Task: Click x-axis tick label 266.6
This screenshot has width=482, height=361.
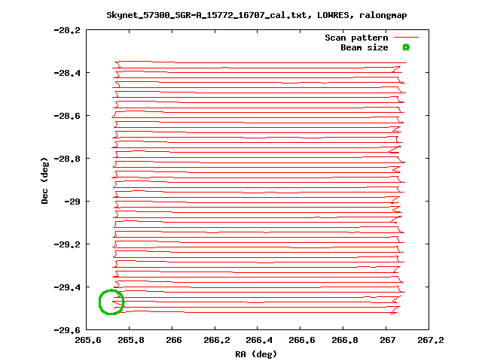Action: tap(302, 340)
